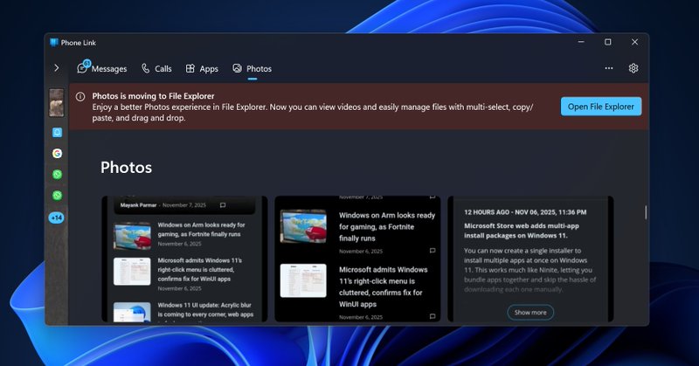Viewport: 699px width, 366px height.
Task: Go to the Apps tab
Action: (x=202, y=68)
